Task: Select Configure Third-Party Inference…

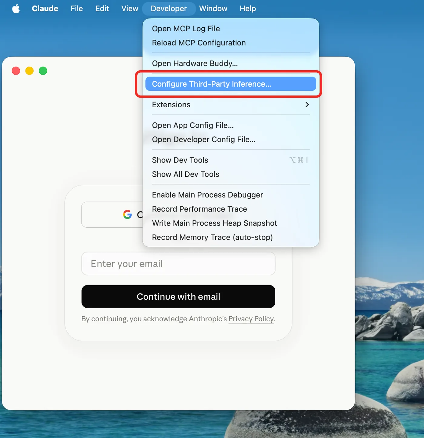Action: (x=231, y=84)
